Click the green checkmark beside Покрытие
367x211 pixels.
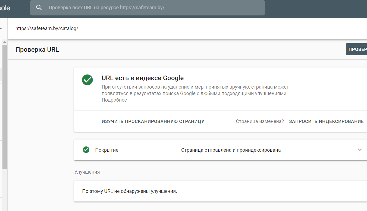pos(86,150)
